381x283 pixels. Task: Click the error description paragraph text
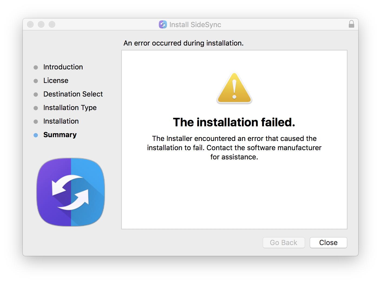(234, 148)
